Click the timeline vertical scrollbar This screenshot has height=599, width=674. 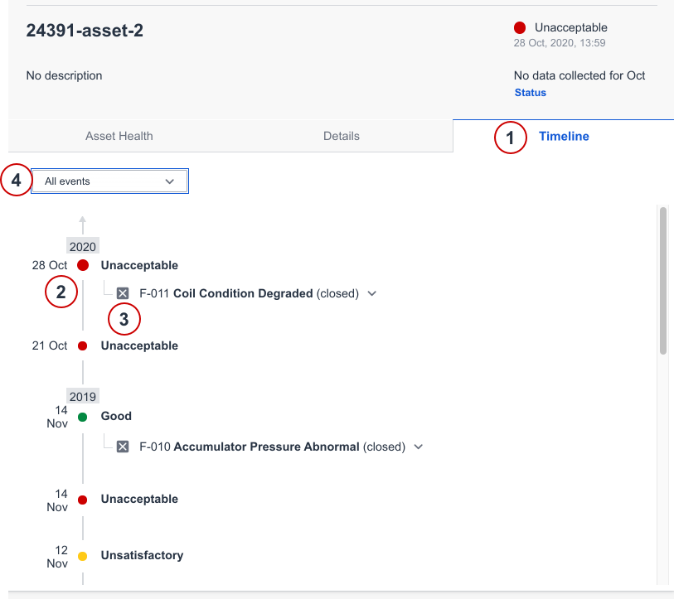tap(662, 282)
